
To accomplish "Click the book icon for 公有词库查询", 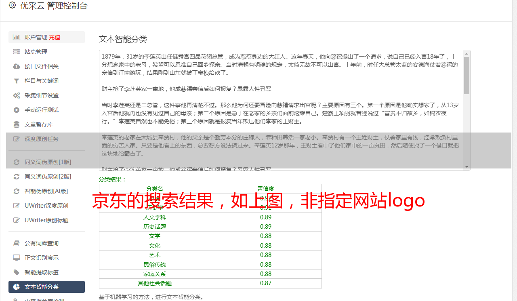I will point(17,243).
